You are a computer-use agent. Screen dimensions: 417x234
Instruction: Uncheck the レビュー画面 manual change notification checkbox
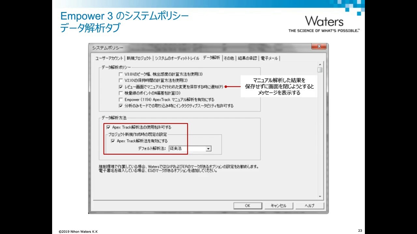point(121,87)
